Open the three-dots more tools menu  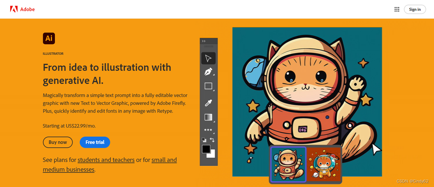tap(208, 130)
